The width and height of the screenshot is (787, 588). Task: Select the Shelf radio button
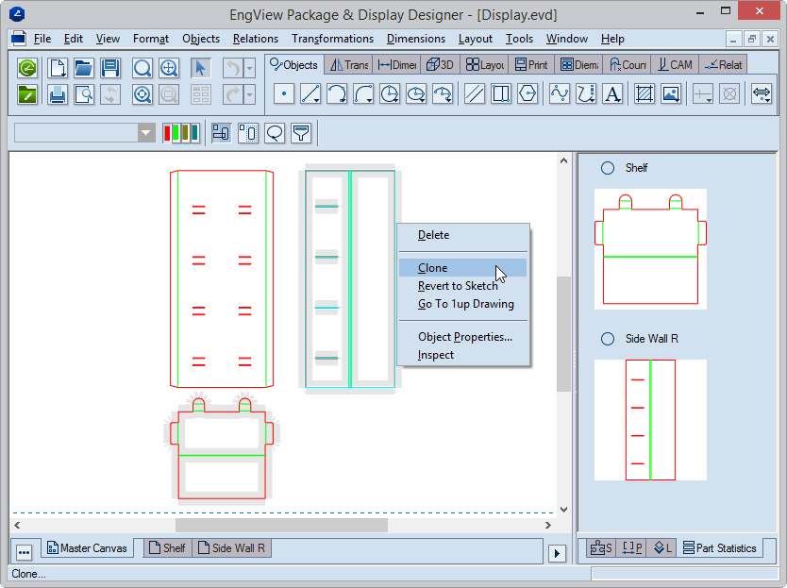608,168
